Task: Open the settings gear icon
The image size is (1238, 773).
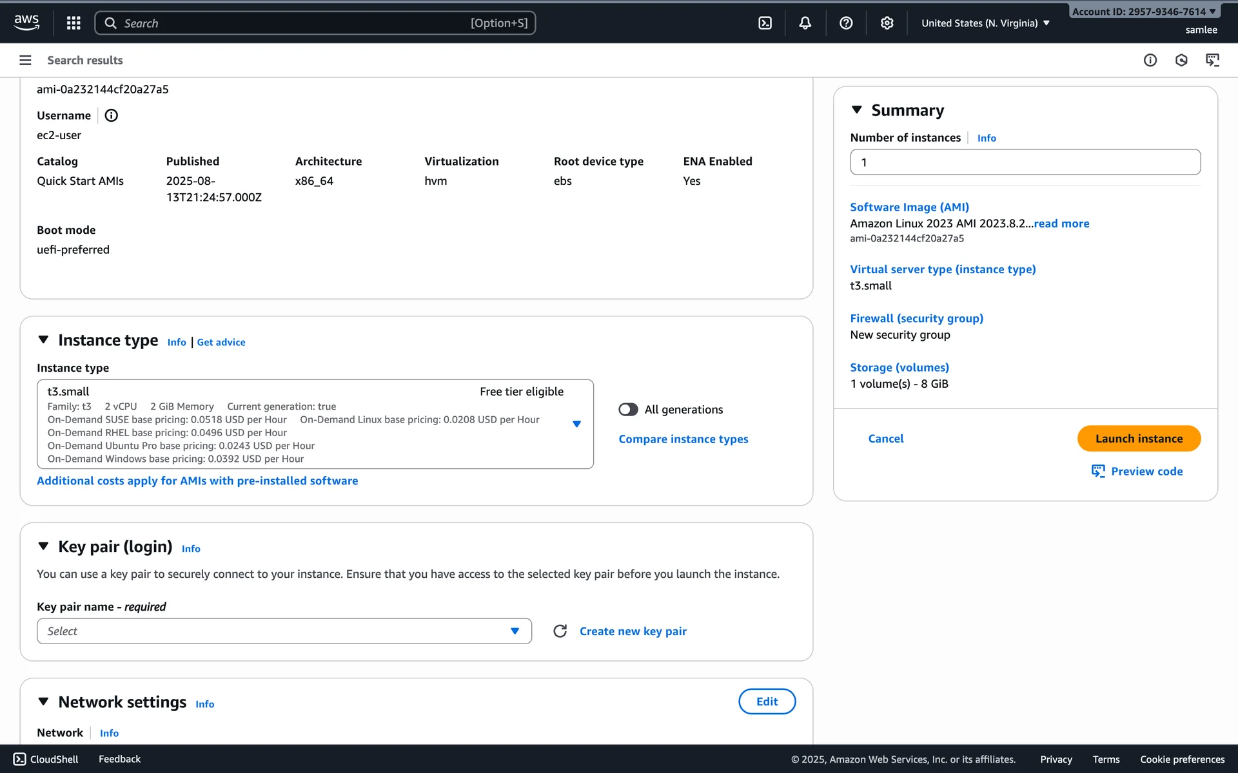Action: click(887, 23)
